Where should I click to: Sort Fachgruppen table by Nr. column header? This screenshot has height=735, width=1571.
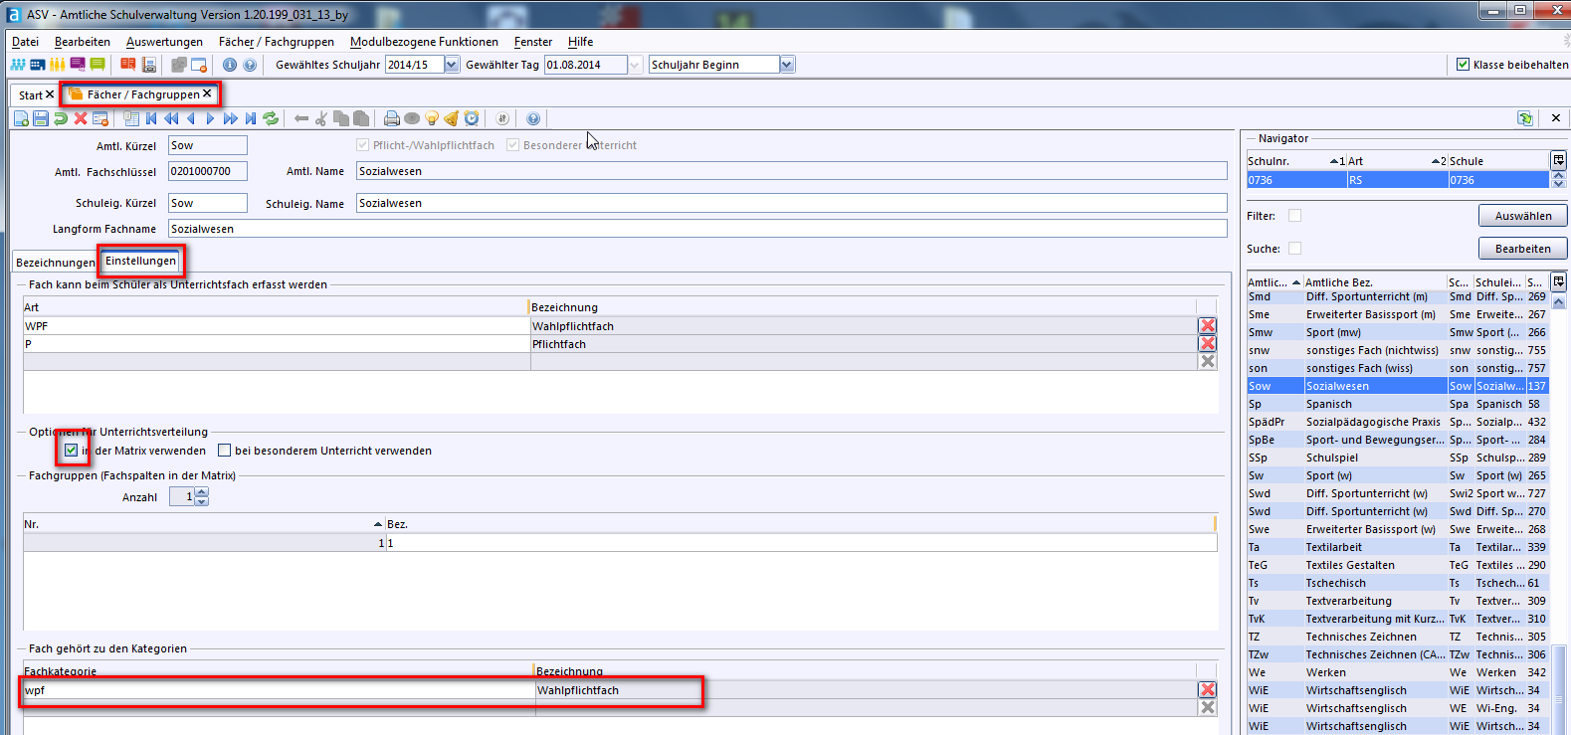tap(204, 524)
